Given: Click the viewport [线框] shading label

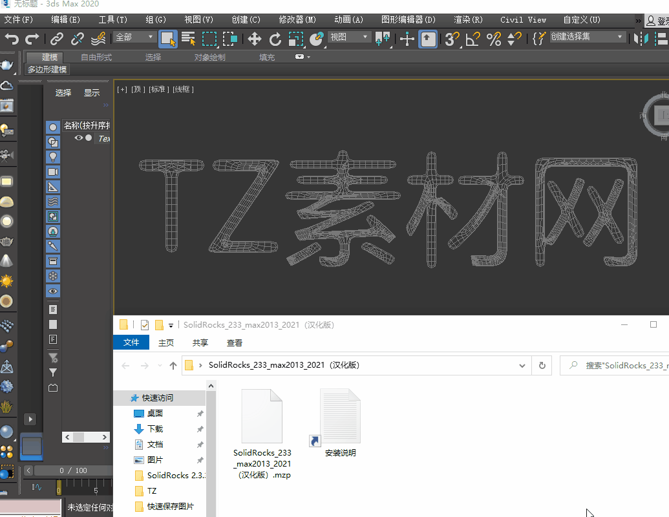Looking at the screenshot, I should point(183,89).
